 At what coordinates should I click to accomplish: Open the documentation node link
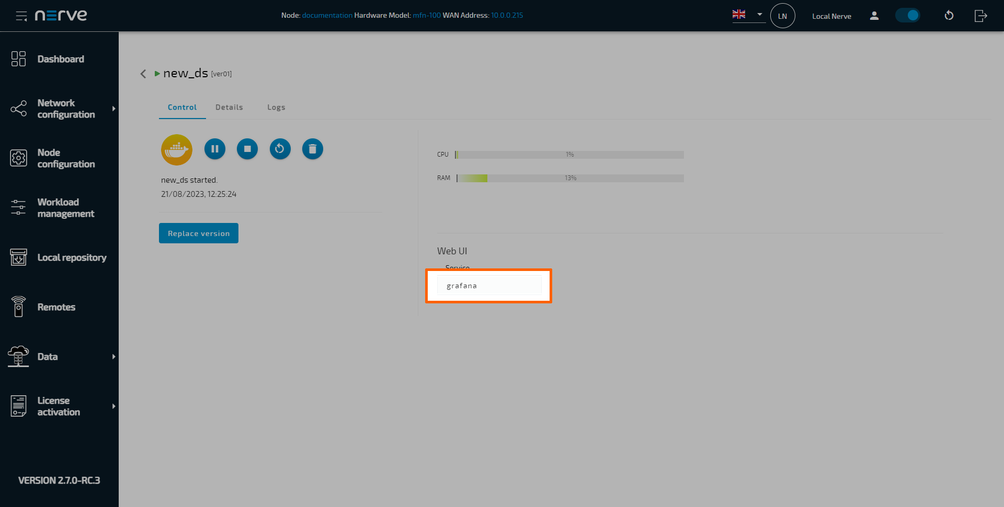pos(327,15)
